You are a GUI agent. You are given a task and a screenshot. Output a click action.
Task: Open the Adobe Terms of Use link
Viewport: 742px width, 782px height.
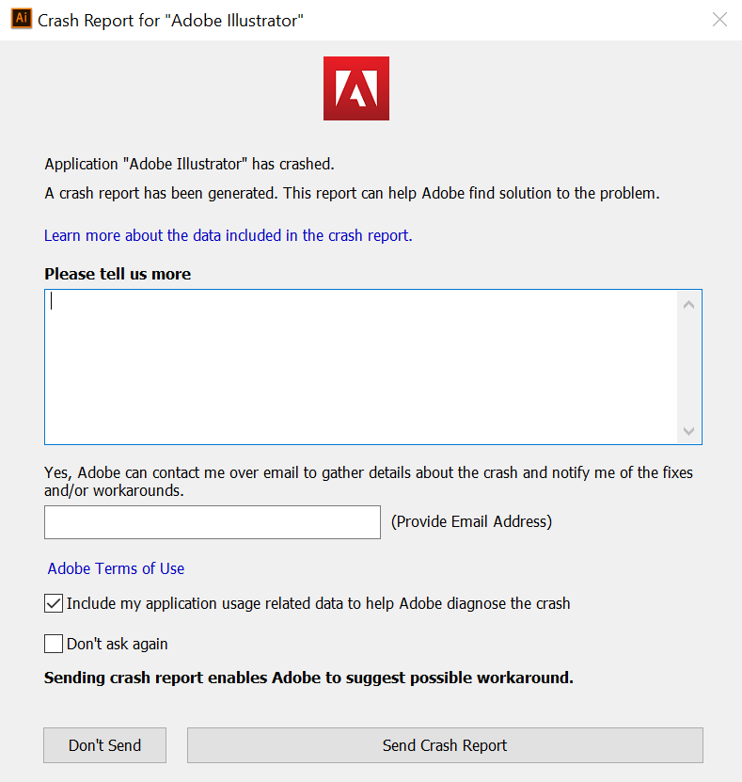pyautogui.click(x=116, y=568)
